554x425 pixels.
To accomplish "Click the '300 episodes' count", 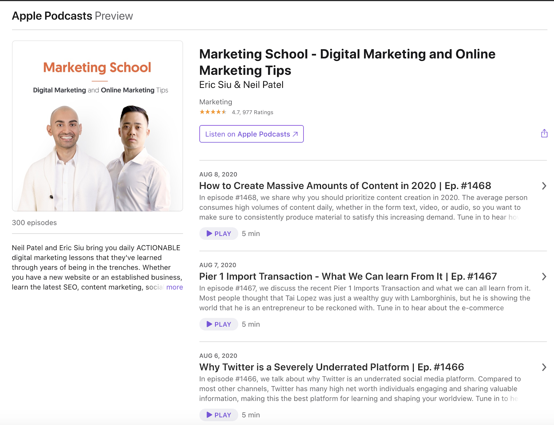I will coord(34,223).
